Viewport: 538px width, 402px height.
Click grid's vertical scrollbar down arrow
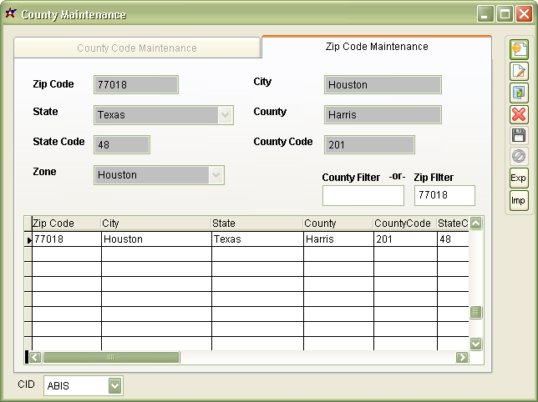(x=475, y=344)
